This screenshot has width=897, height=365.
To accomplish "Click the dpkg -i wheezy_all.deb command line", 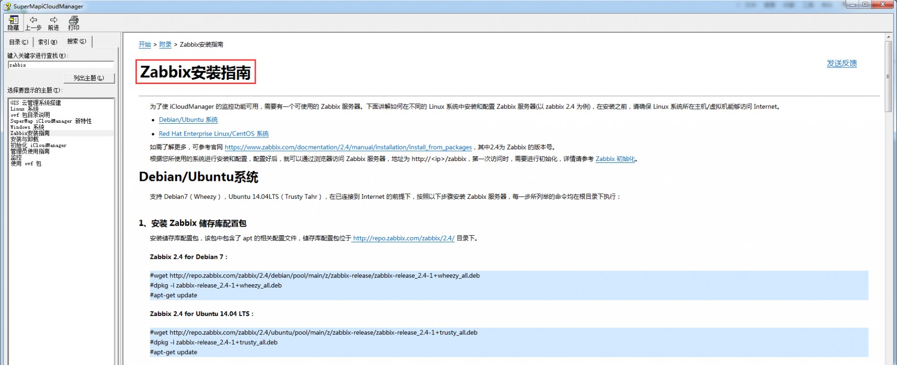I will coord(216,286).
